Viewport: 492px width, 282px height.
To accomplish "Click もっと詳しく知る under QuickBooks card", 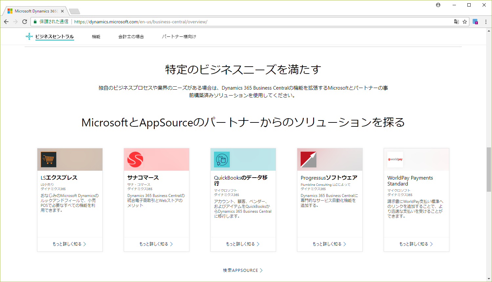I will tap(243, 244).
